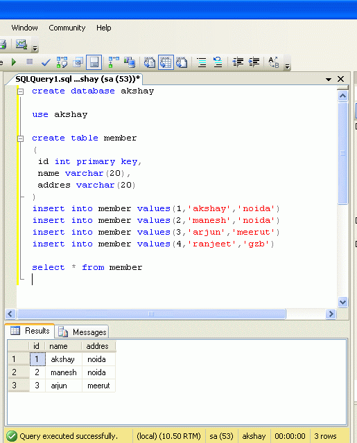Select the akshay cell in results grid
Screen dimensions: 357x443
(63, 359)
